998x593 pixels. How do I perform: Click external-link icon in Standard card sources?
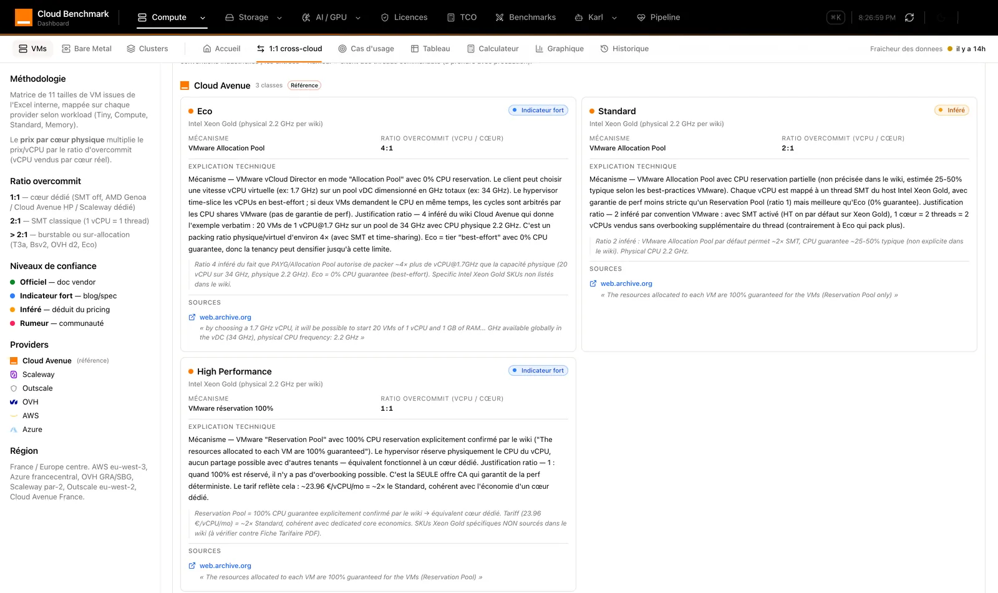point(593,283)
